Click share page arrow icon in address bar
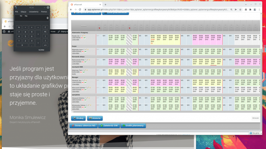The width and height of the screenshot is (266, 149). click(236, 10)
